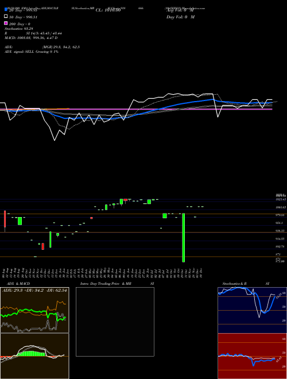Open the red RSI chart panel
This screenshot has height=379, width=287.
tap(252, 356)
